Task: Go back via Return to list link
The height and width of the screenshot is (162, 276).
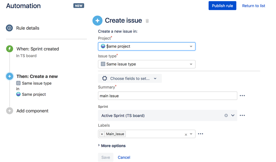Action: pyautogui.click(x=254, y=6)
